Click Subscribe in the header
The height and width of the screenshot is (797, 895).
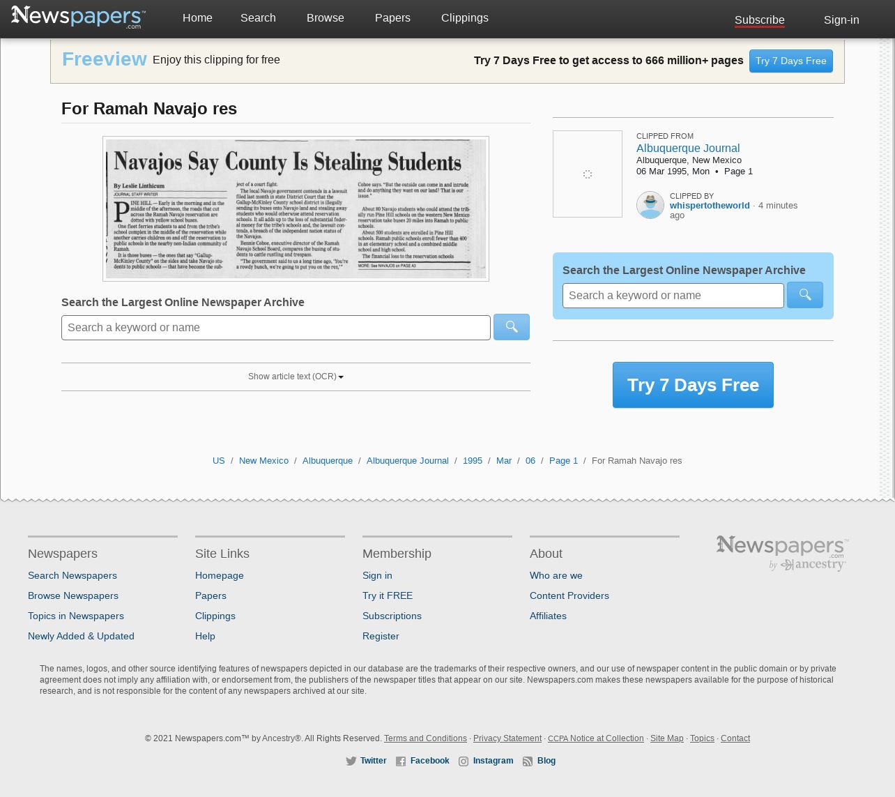tap(760, 20)
